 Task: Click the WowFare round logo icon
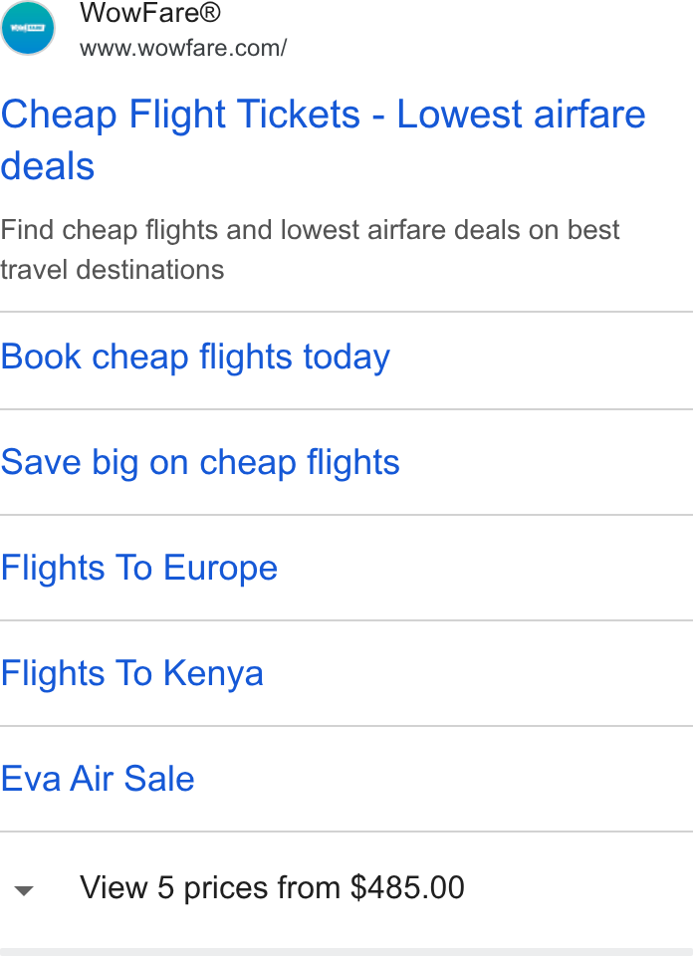coord(28,28)
